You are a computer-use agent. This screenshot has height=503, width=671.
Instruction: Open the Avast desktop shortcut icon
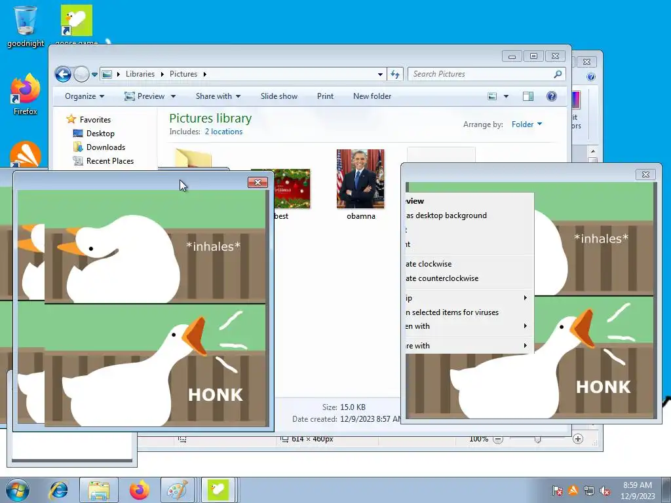click(26, 154)
